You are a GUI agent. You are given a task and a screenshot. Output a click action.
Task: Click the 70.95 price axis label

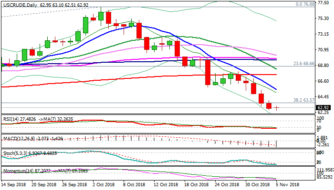pos(323,50)
